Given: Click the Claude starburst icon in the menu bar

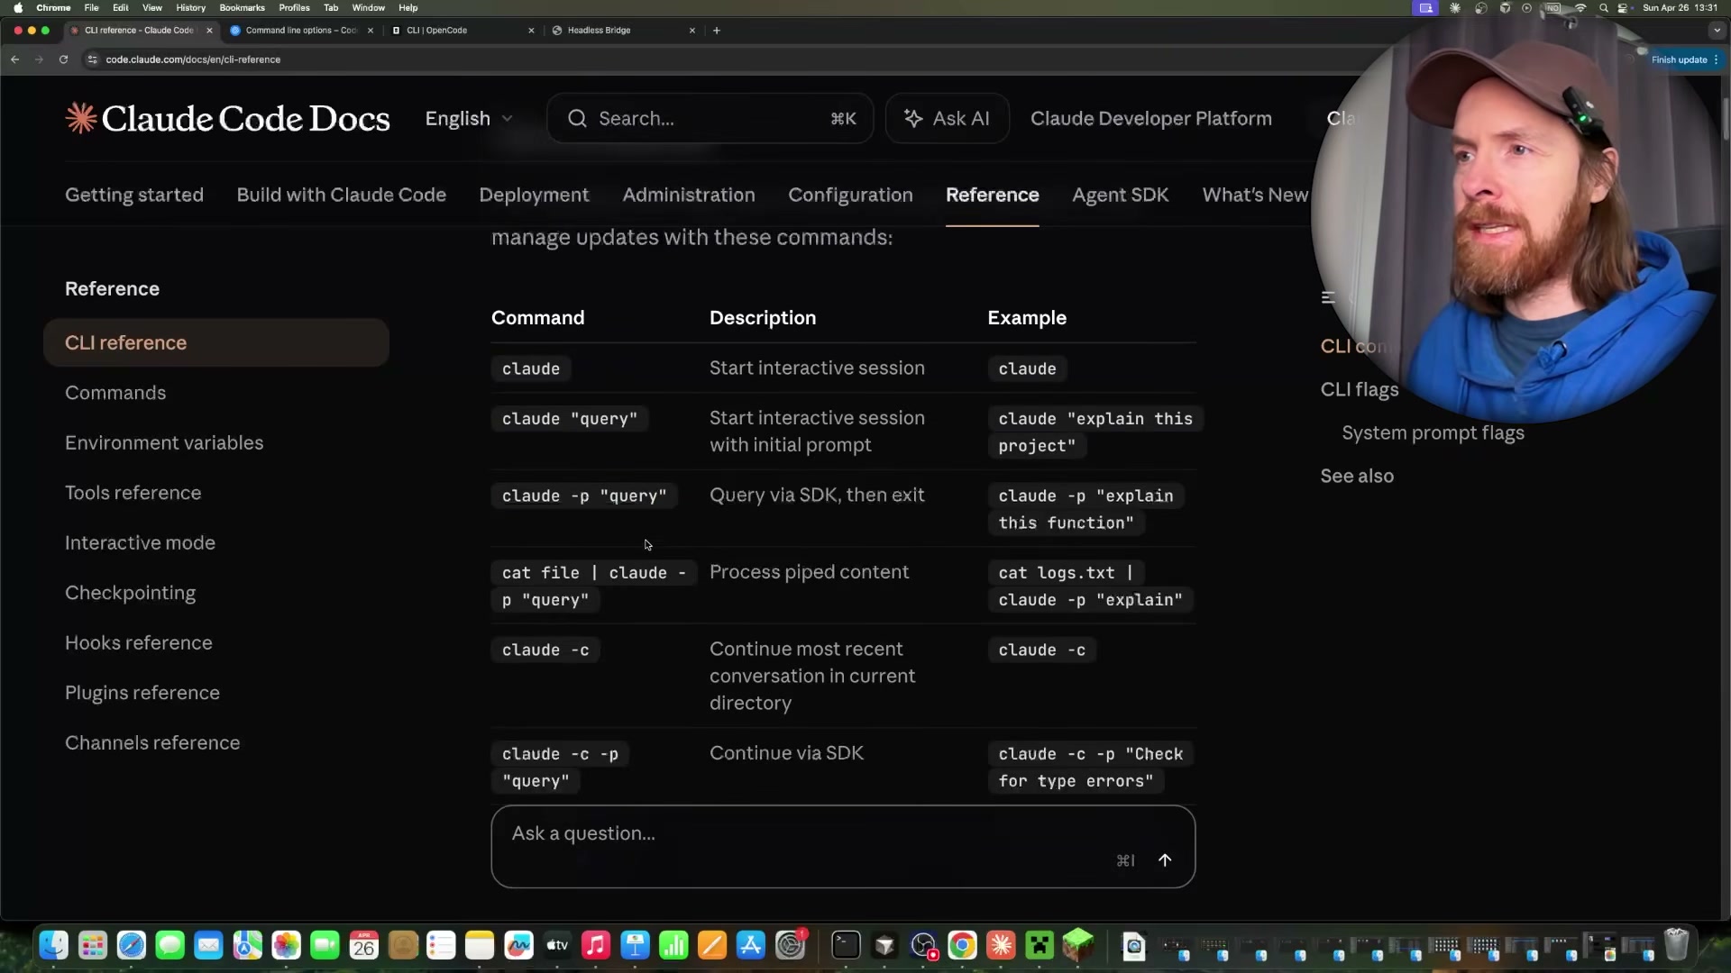Looking at the screenshot, I should click(1455, 8).
